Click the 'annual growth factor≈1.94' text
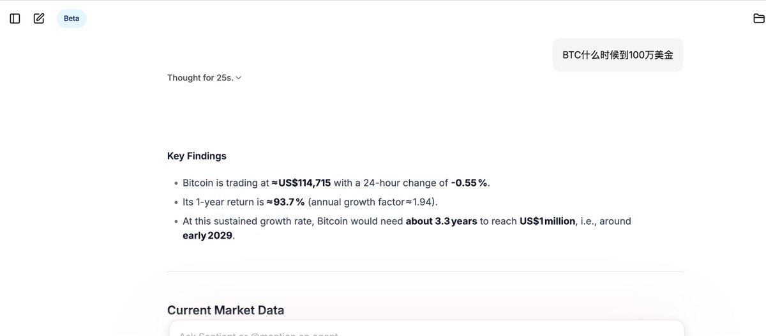 tap(373, 202)
